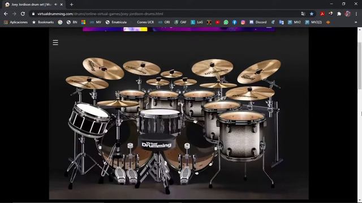Hit the far-right tilted china cymbal
The width and height of the screenshot is (362, 203).
[259, 72]
